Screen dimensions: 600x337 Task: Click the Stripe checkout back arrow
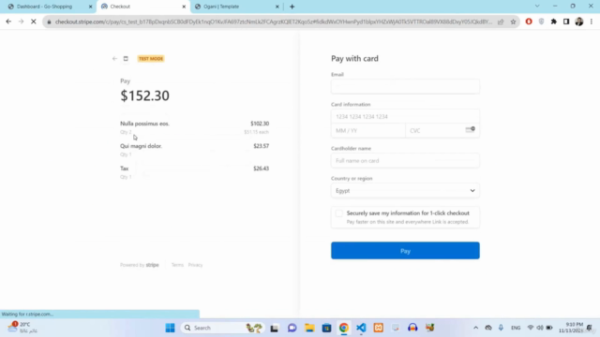[114, 58]
